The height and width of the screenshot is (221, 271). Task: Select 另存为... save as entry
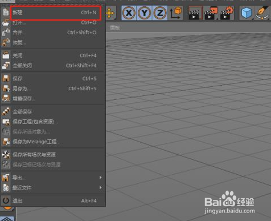pyautogui.click(x=53, y=89)
